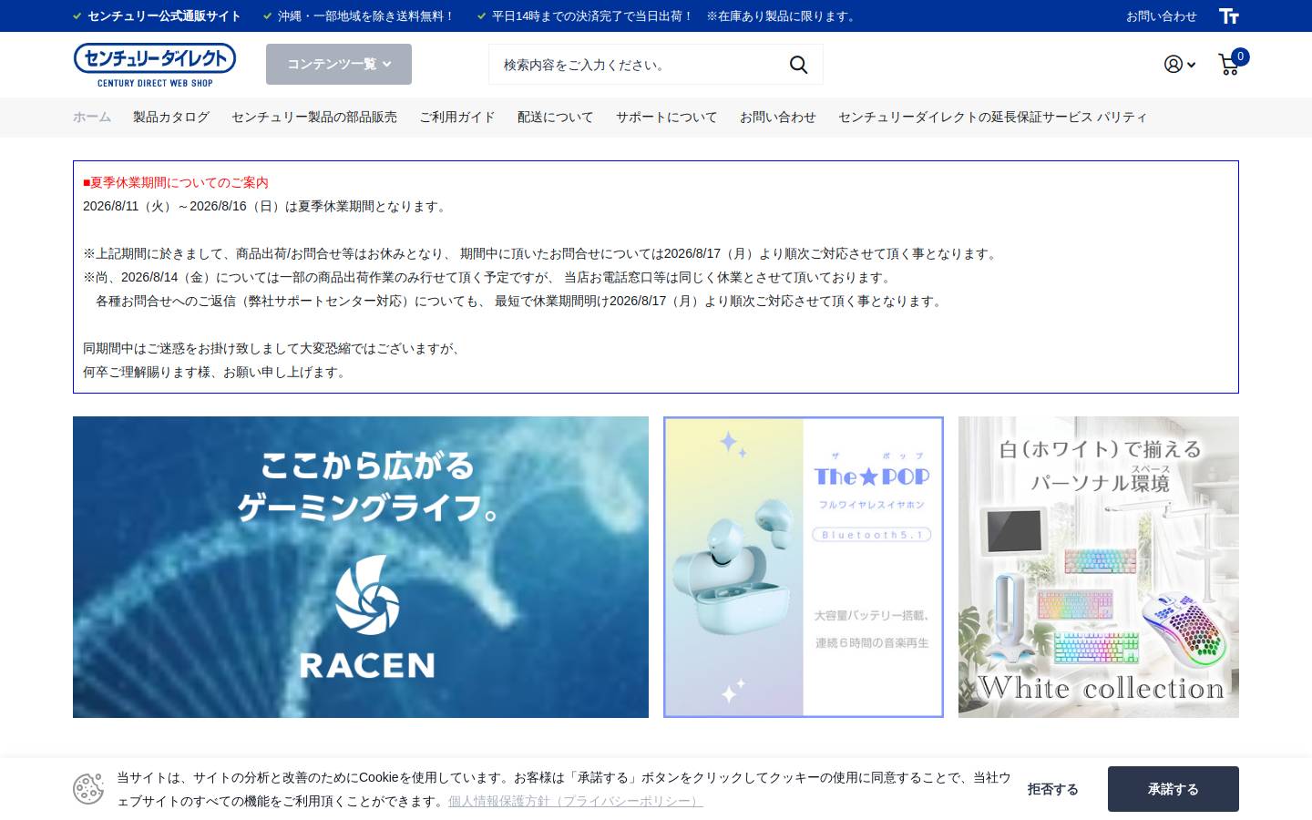
Task: Click the cart item count badge
Action: tap(1240, 56)
